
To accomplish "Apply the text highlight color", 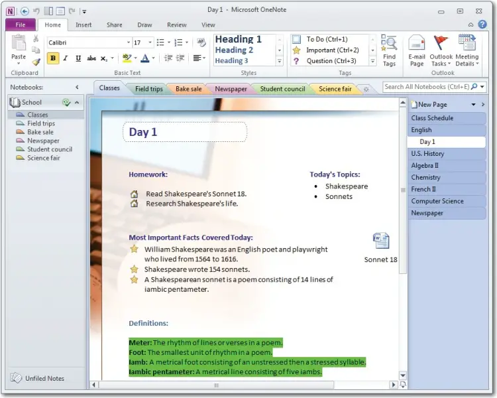I will (127, 58).
